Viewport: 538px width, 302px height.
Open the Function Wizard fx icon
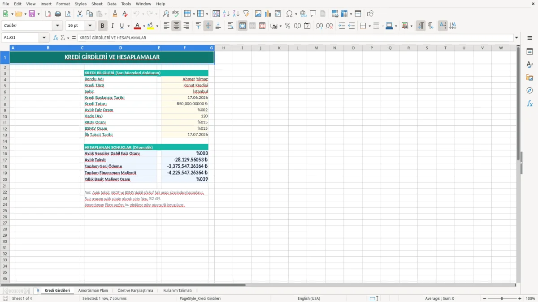[x=56, y=38]
